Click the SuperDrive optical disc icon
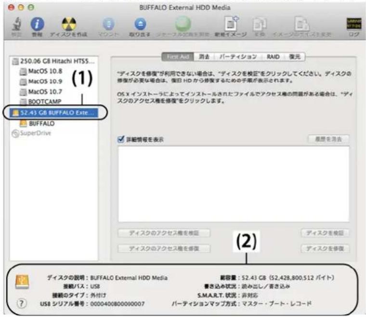The image size is (366, 317). [15, 134]
